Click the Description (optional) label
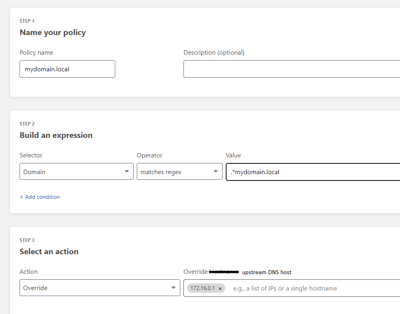 point(214,53)
